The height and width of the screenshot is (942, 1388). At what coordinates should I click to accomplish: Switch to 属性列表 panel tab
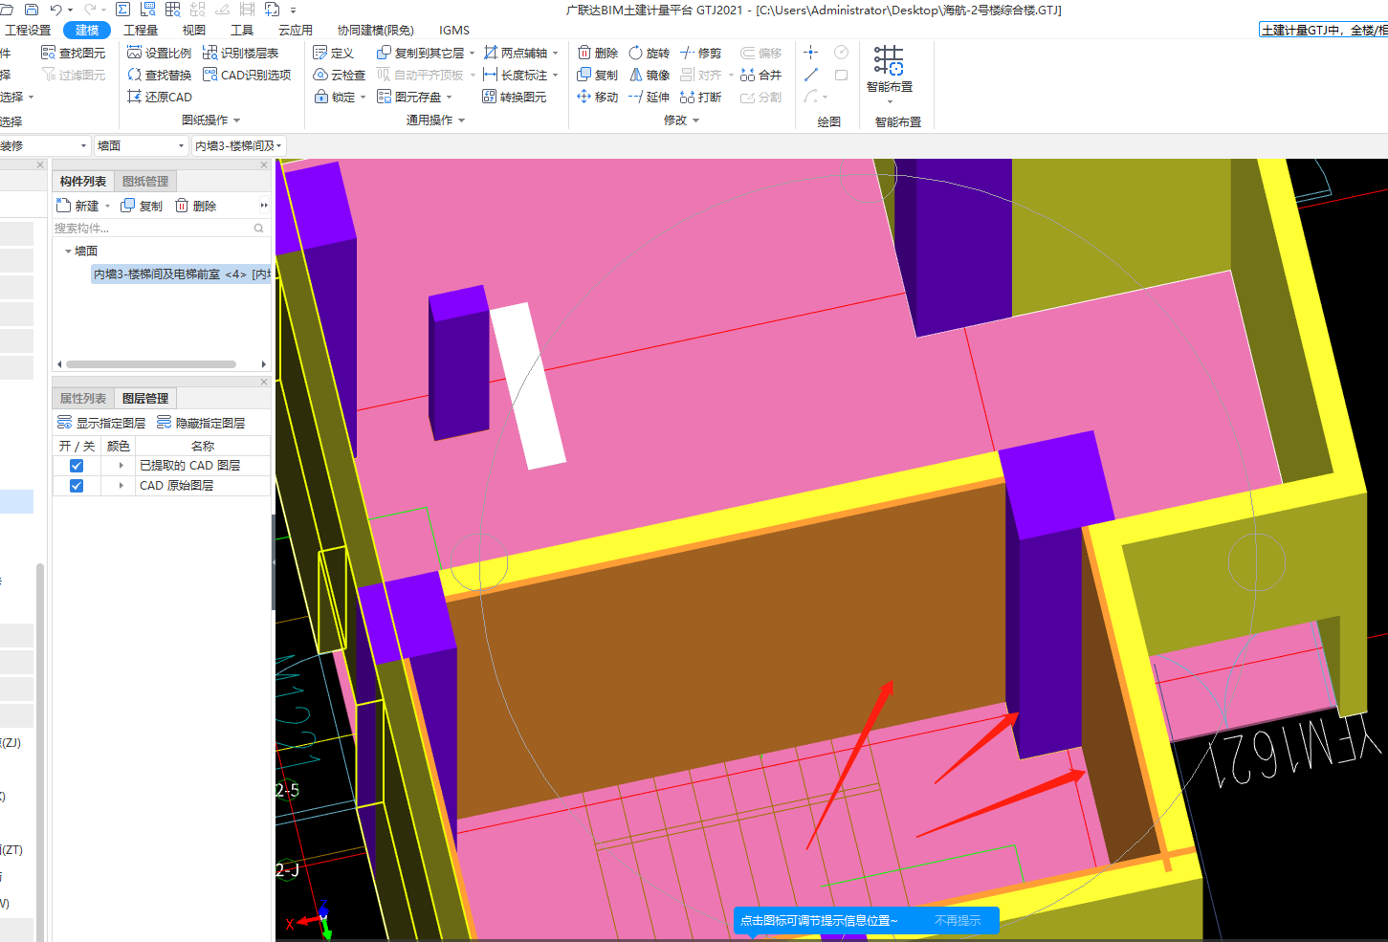(x=83, y=398)
